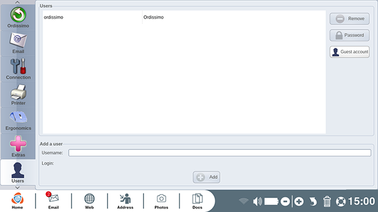Select the Ordissimo display name cell

pos(154,17)
